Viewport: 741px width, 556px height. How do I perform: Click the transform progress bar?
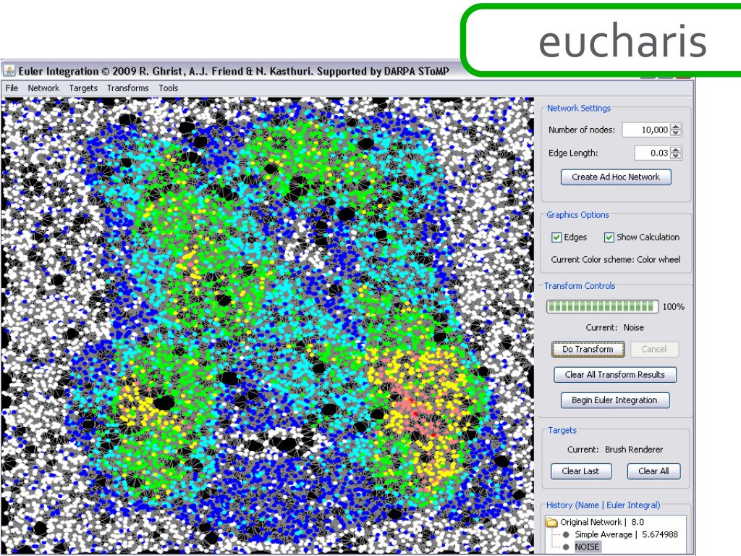pyautogui.click(x=603, y=306)
